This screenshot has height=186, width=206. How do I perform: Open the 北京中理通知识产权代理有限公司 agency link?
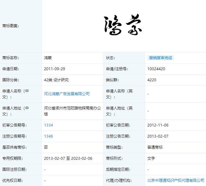[176, 180]
